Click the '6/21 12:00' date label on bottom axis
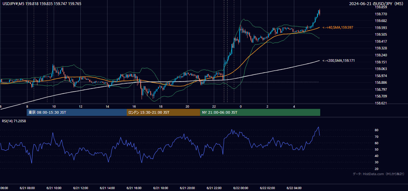This screenshot has height=191, width=408. (80, 188)
